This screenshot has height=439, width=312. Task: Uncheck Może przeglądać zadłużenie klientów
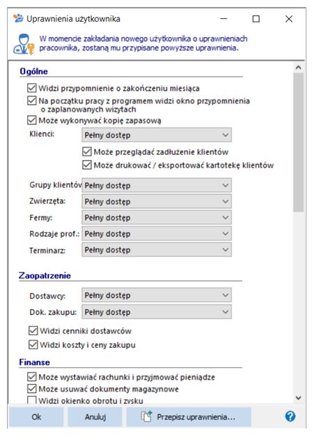click(x=87, y=151)
